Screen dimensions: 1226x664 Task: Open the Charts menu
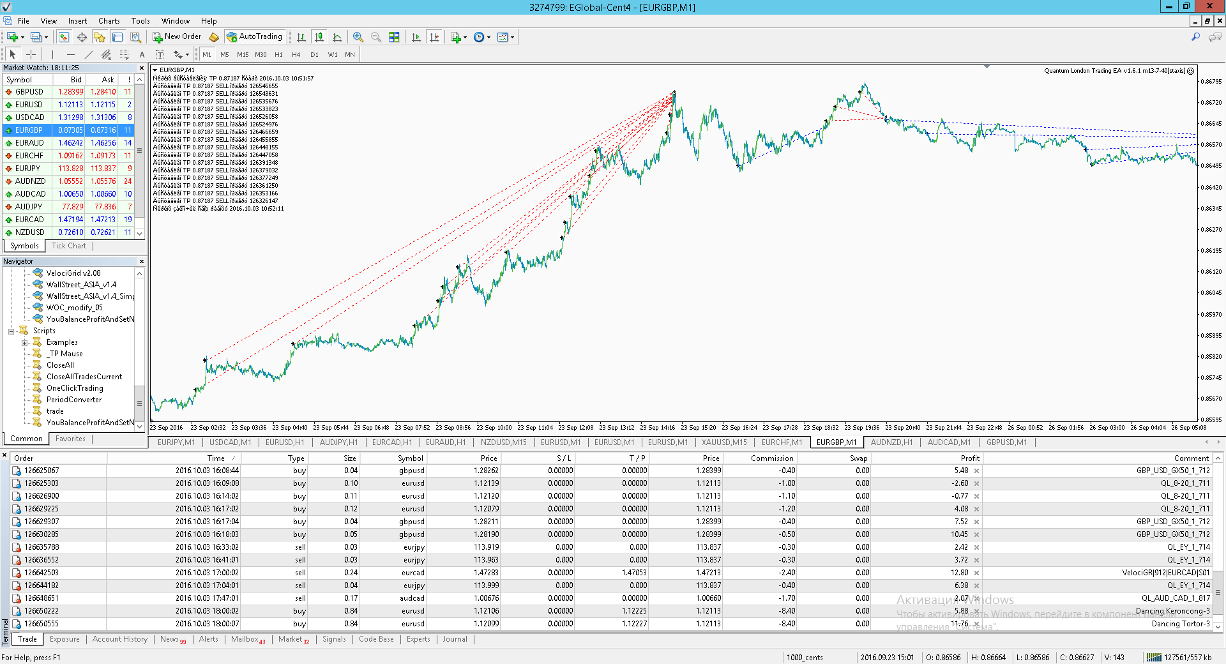click(109, 21)
